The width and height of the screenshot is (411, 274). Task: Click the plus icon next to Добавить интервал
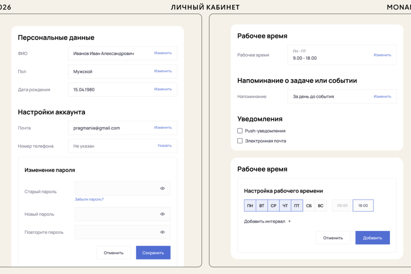(x=290, y=221)
